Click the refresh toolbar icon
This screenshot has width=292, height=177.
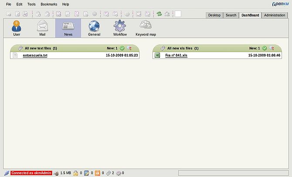coord(159,14)
